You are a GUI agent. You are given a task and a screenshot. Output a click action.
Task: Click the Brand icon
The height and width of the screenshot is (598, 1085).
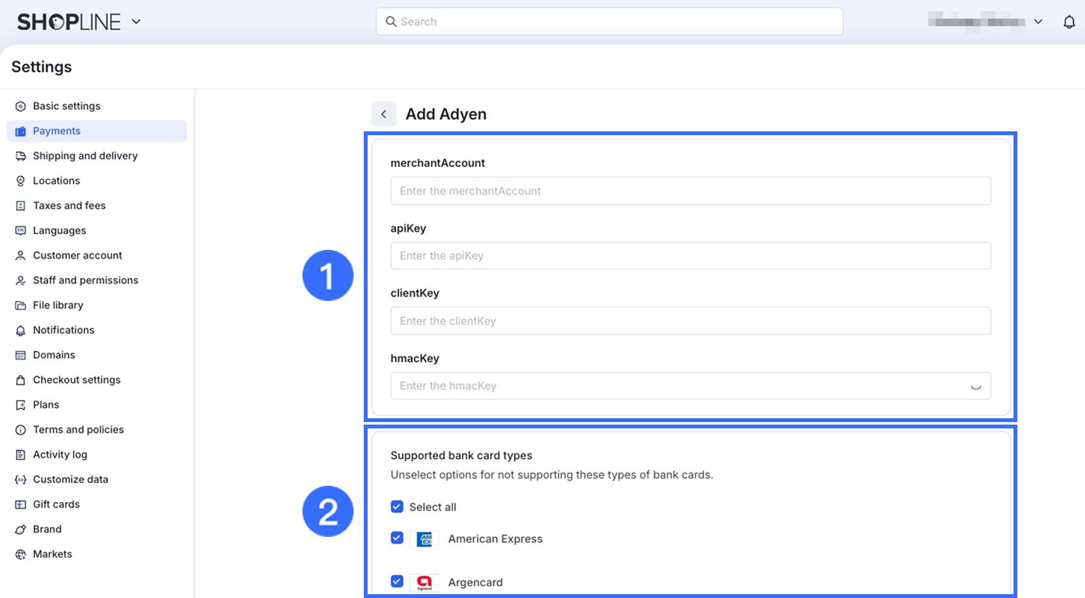click(20, 529)
